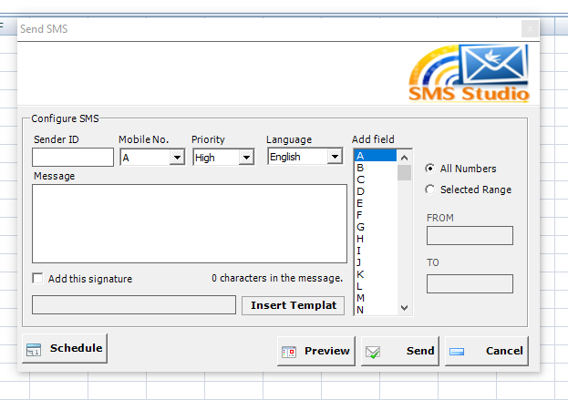Click the Cancel button label
Image resolution: width=568 pixels, height=400 pixels.
click(504, 351)
